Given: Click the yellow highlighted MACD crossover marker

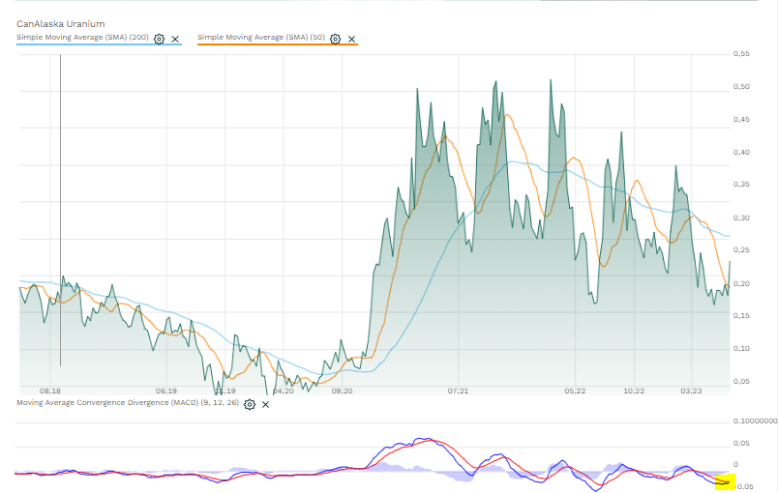Looking at the screenshot, I should coord(725,480).
